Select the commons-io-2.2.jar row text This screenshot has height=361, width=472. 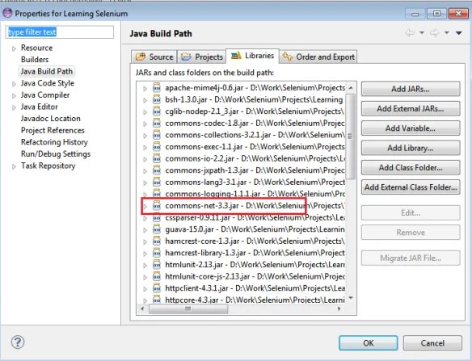(255, 158)
